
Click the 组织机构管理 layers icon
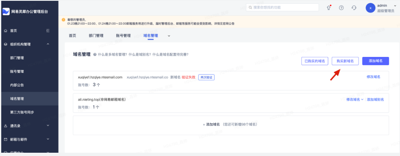[6, 44]
